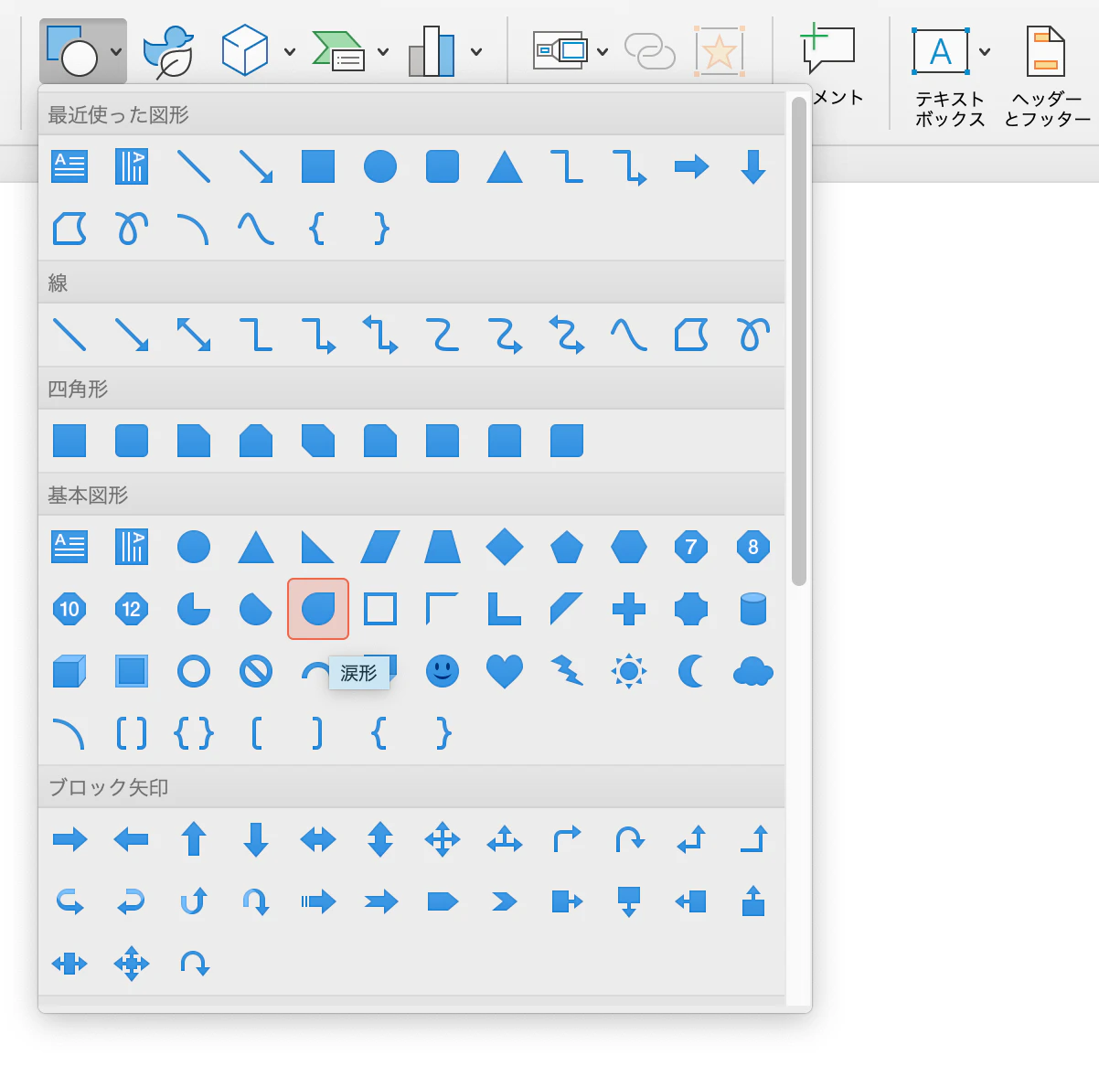This screenshot has height=1066, width=1099.
Task: Click the shapes gallery vertical scrollbar
Action: 799,340
